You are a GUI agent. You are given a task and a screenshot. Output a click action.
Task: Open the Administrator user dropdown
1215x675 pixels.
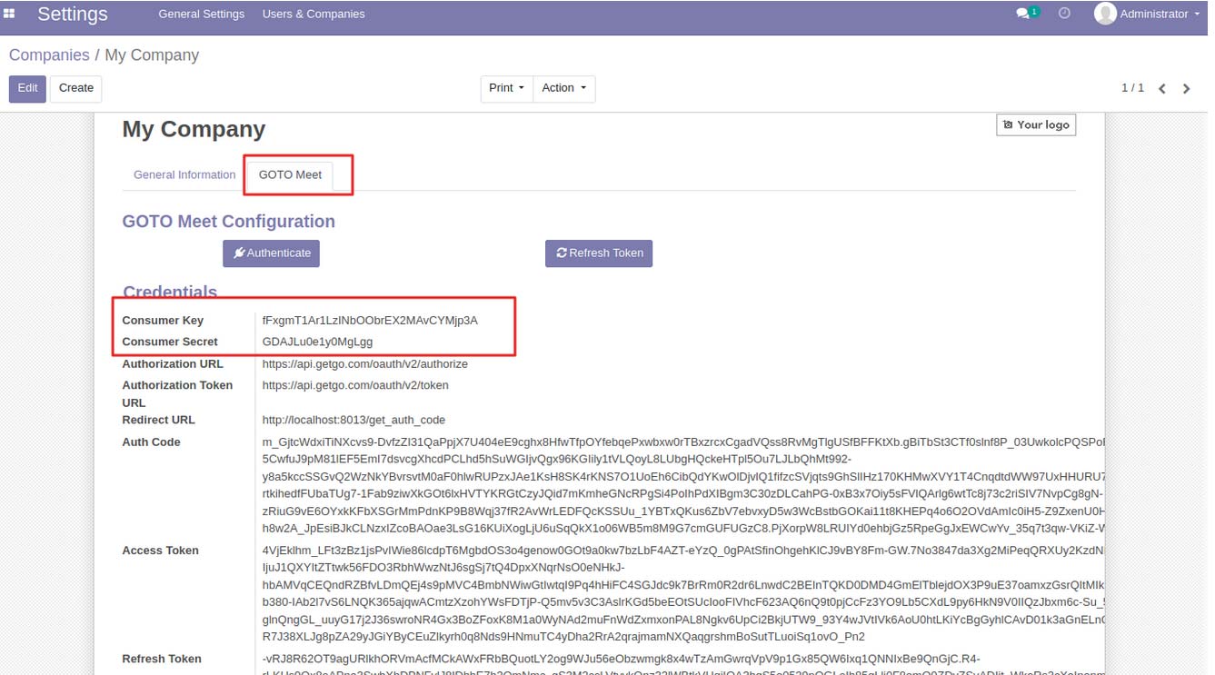1149,14
